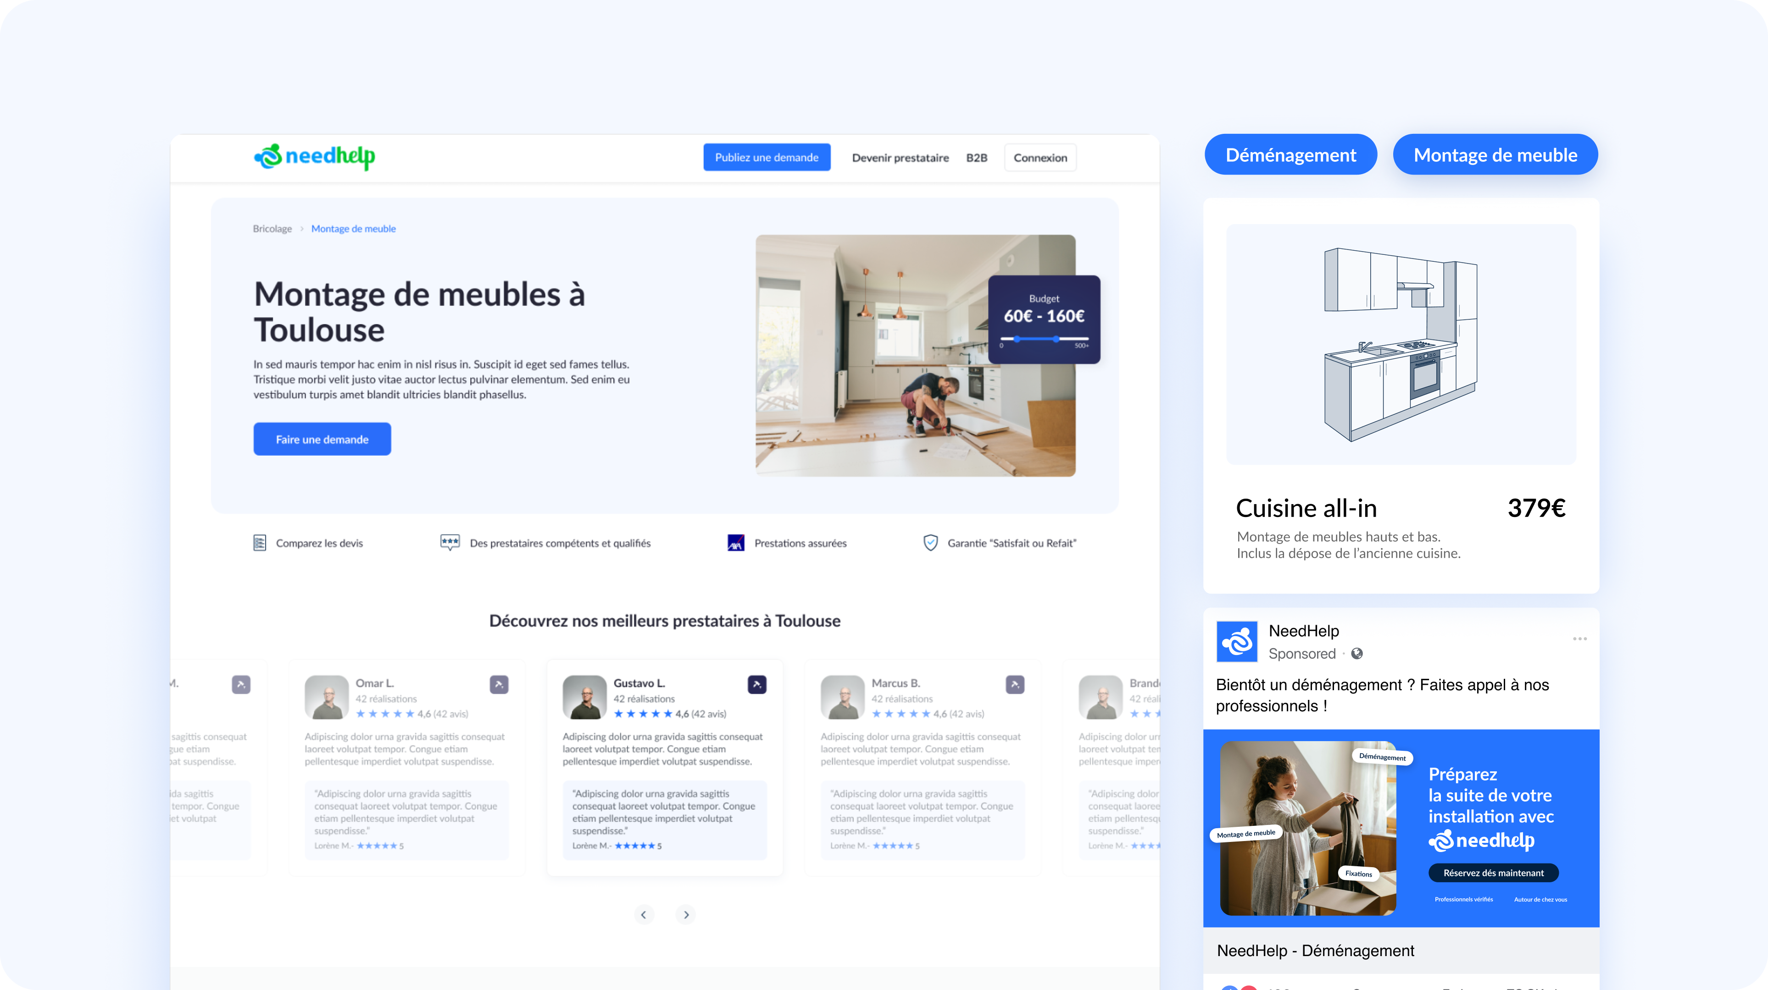The image size is (1768, 990).
Task: Click the Faire une demande button
Action: click(x=322, y=439)
